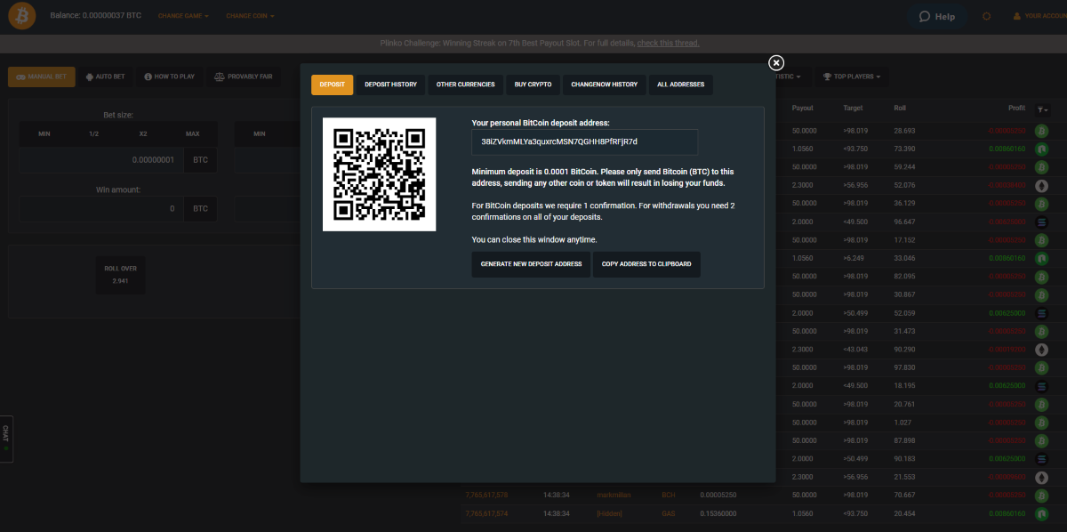Screen dimensions: 1067x532
Task: Click the Win amount field
Action: point(101,208)
